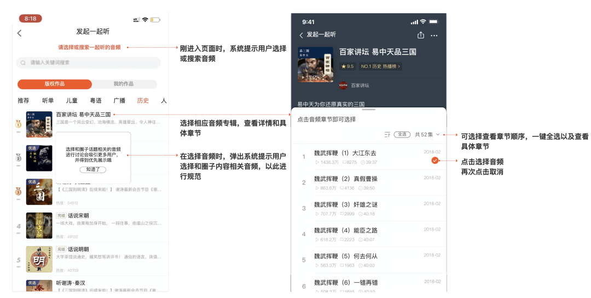
Task: Tap magnifier icon in keyword search bar
Action: pos(24,62)
